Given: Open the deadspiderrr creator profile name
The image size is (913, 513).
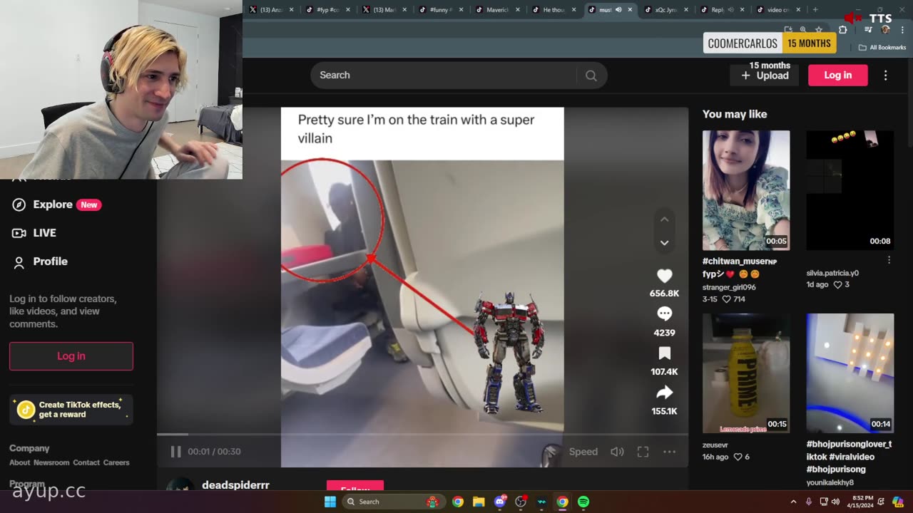Looking at the screenshot, I should pyautogui.click(x=235, y=484).
